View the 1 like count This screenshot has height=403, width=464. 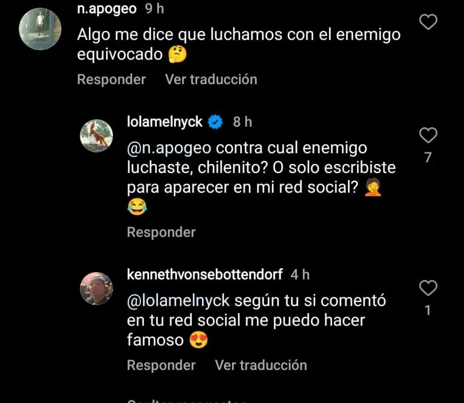click(x=428, y=310)
